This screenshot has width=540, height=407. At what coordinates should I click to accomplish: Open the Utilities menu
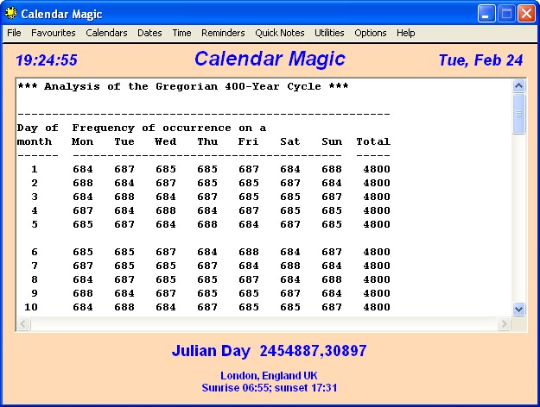tap(329, 33)
